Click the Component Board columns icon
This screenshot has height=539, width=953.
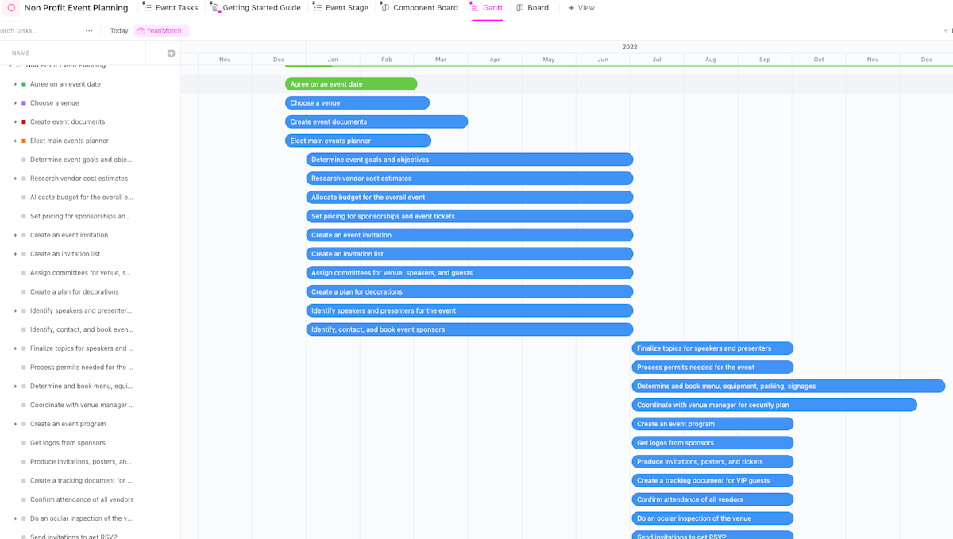pos(384,7)
